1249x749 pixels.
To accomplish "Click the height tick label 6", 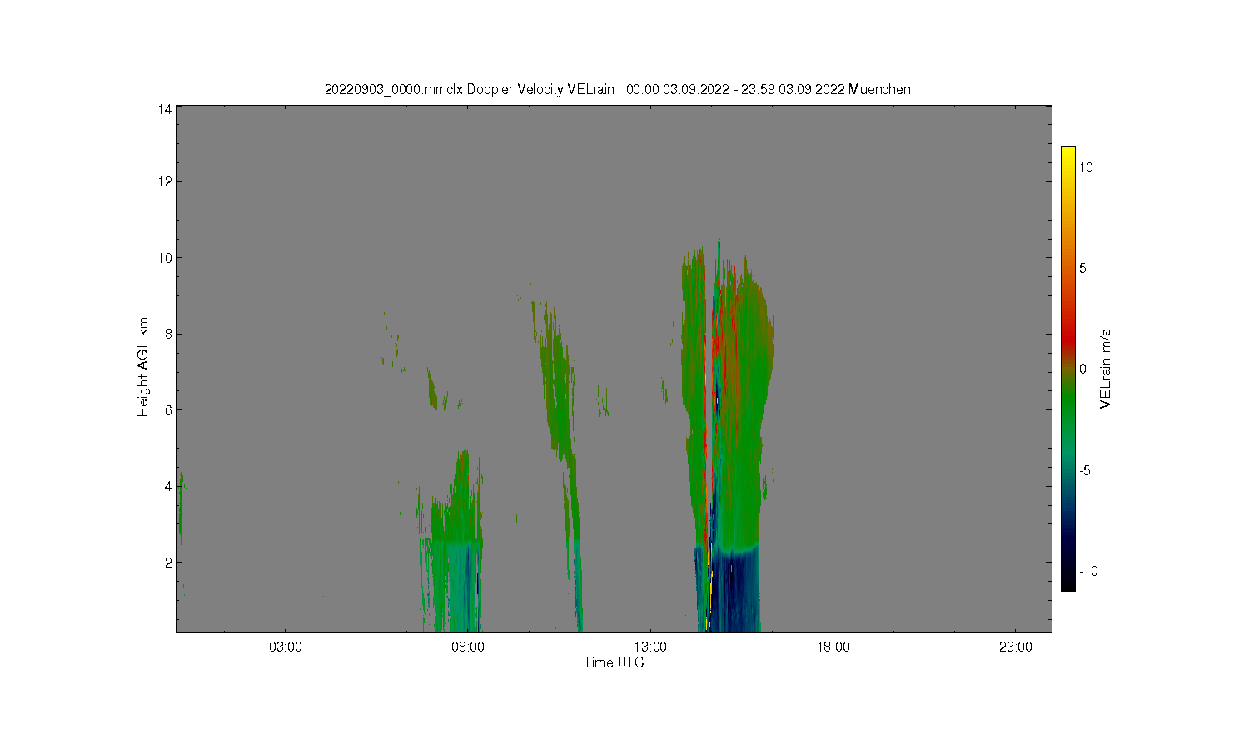I will (x=168, y=410).
